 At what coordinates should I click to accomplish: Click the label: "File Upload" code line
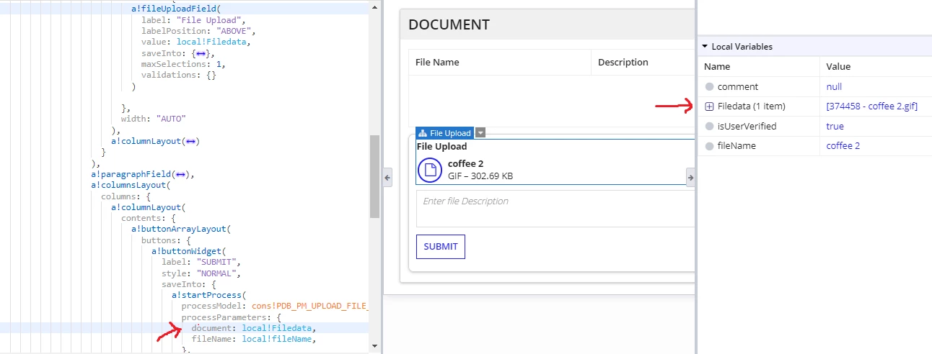[194, 20]
